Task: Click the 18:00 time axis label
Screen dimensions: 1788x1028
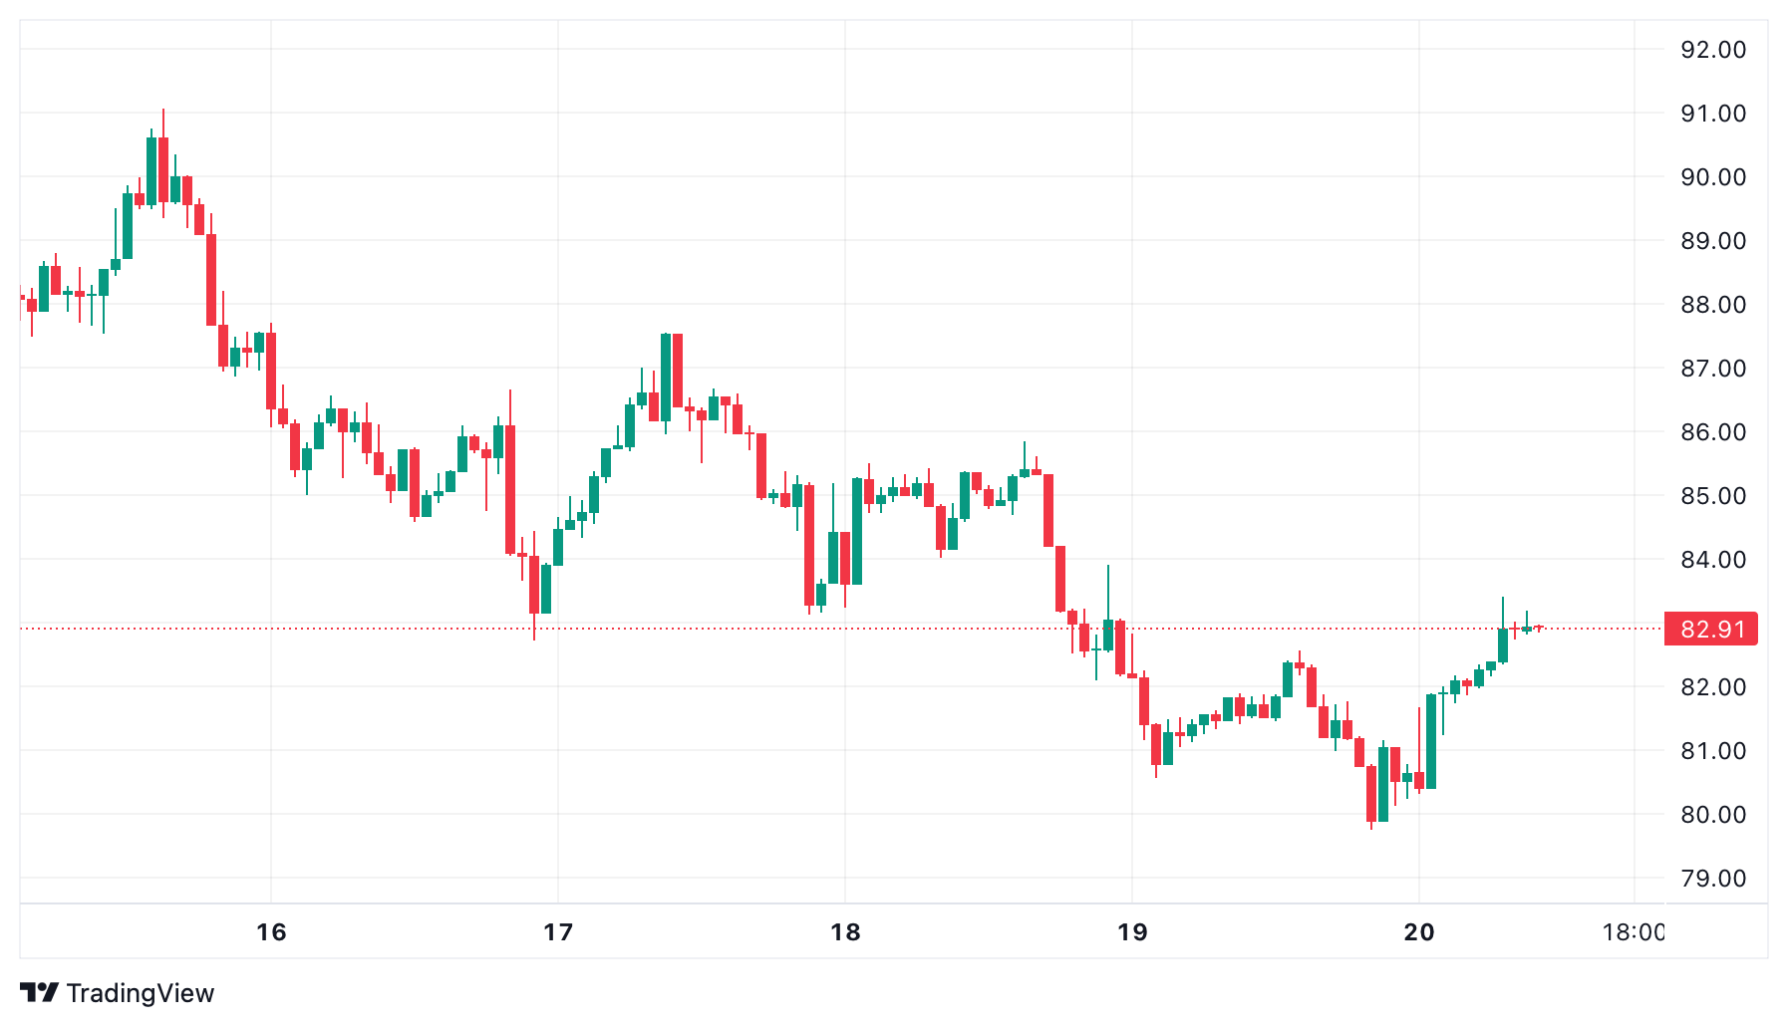Action: click(1634, 932)
